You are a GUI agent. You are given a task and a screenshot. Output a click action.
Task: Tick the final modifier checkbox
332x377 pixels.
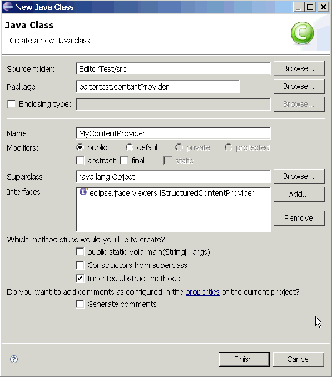point(124,161)
